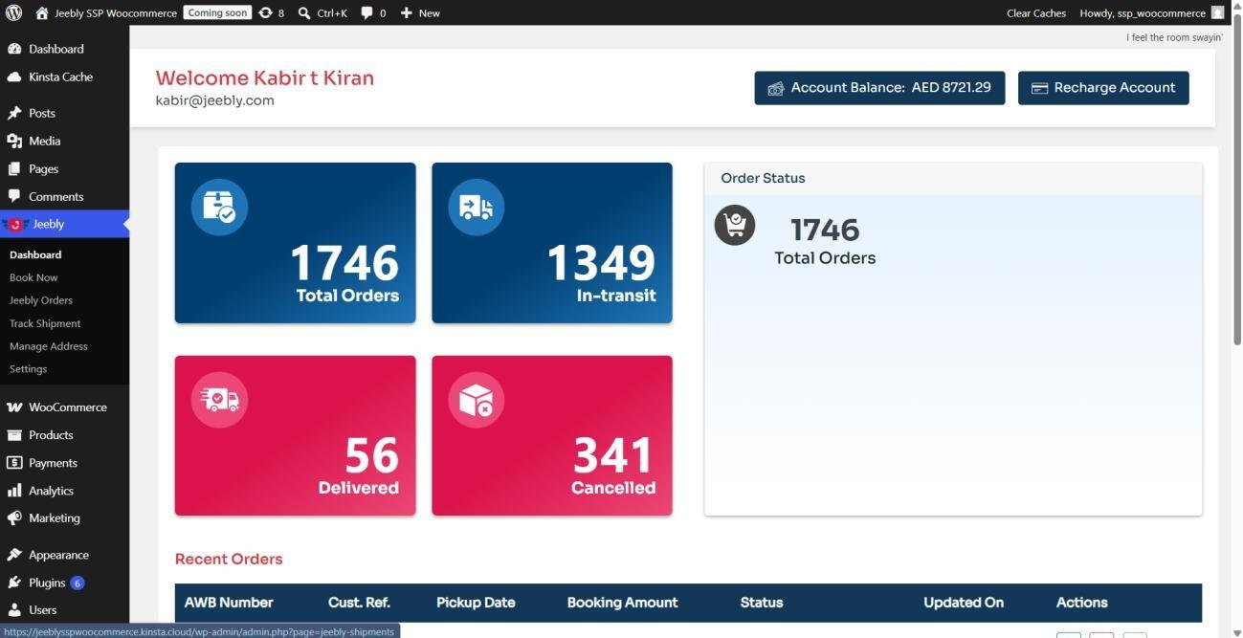Click the I feel the room swayin' text
This screenshot has height=638, width=1243.
click(x=1174, y=37)
